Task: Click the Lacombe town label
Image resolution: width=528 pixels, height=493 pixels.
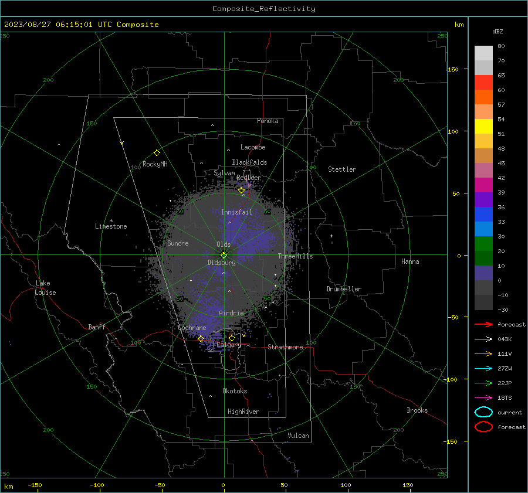Action: [x=253, y=147]
